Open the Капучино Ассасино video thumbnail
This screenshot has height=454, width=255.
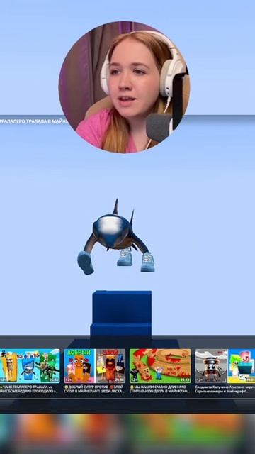[225, 366]
